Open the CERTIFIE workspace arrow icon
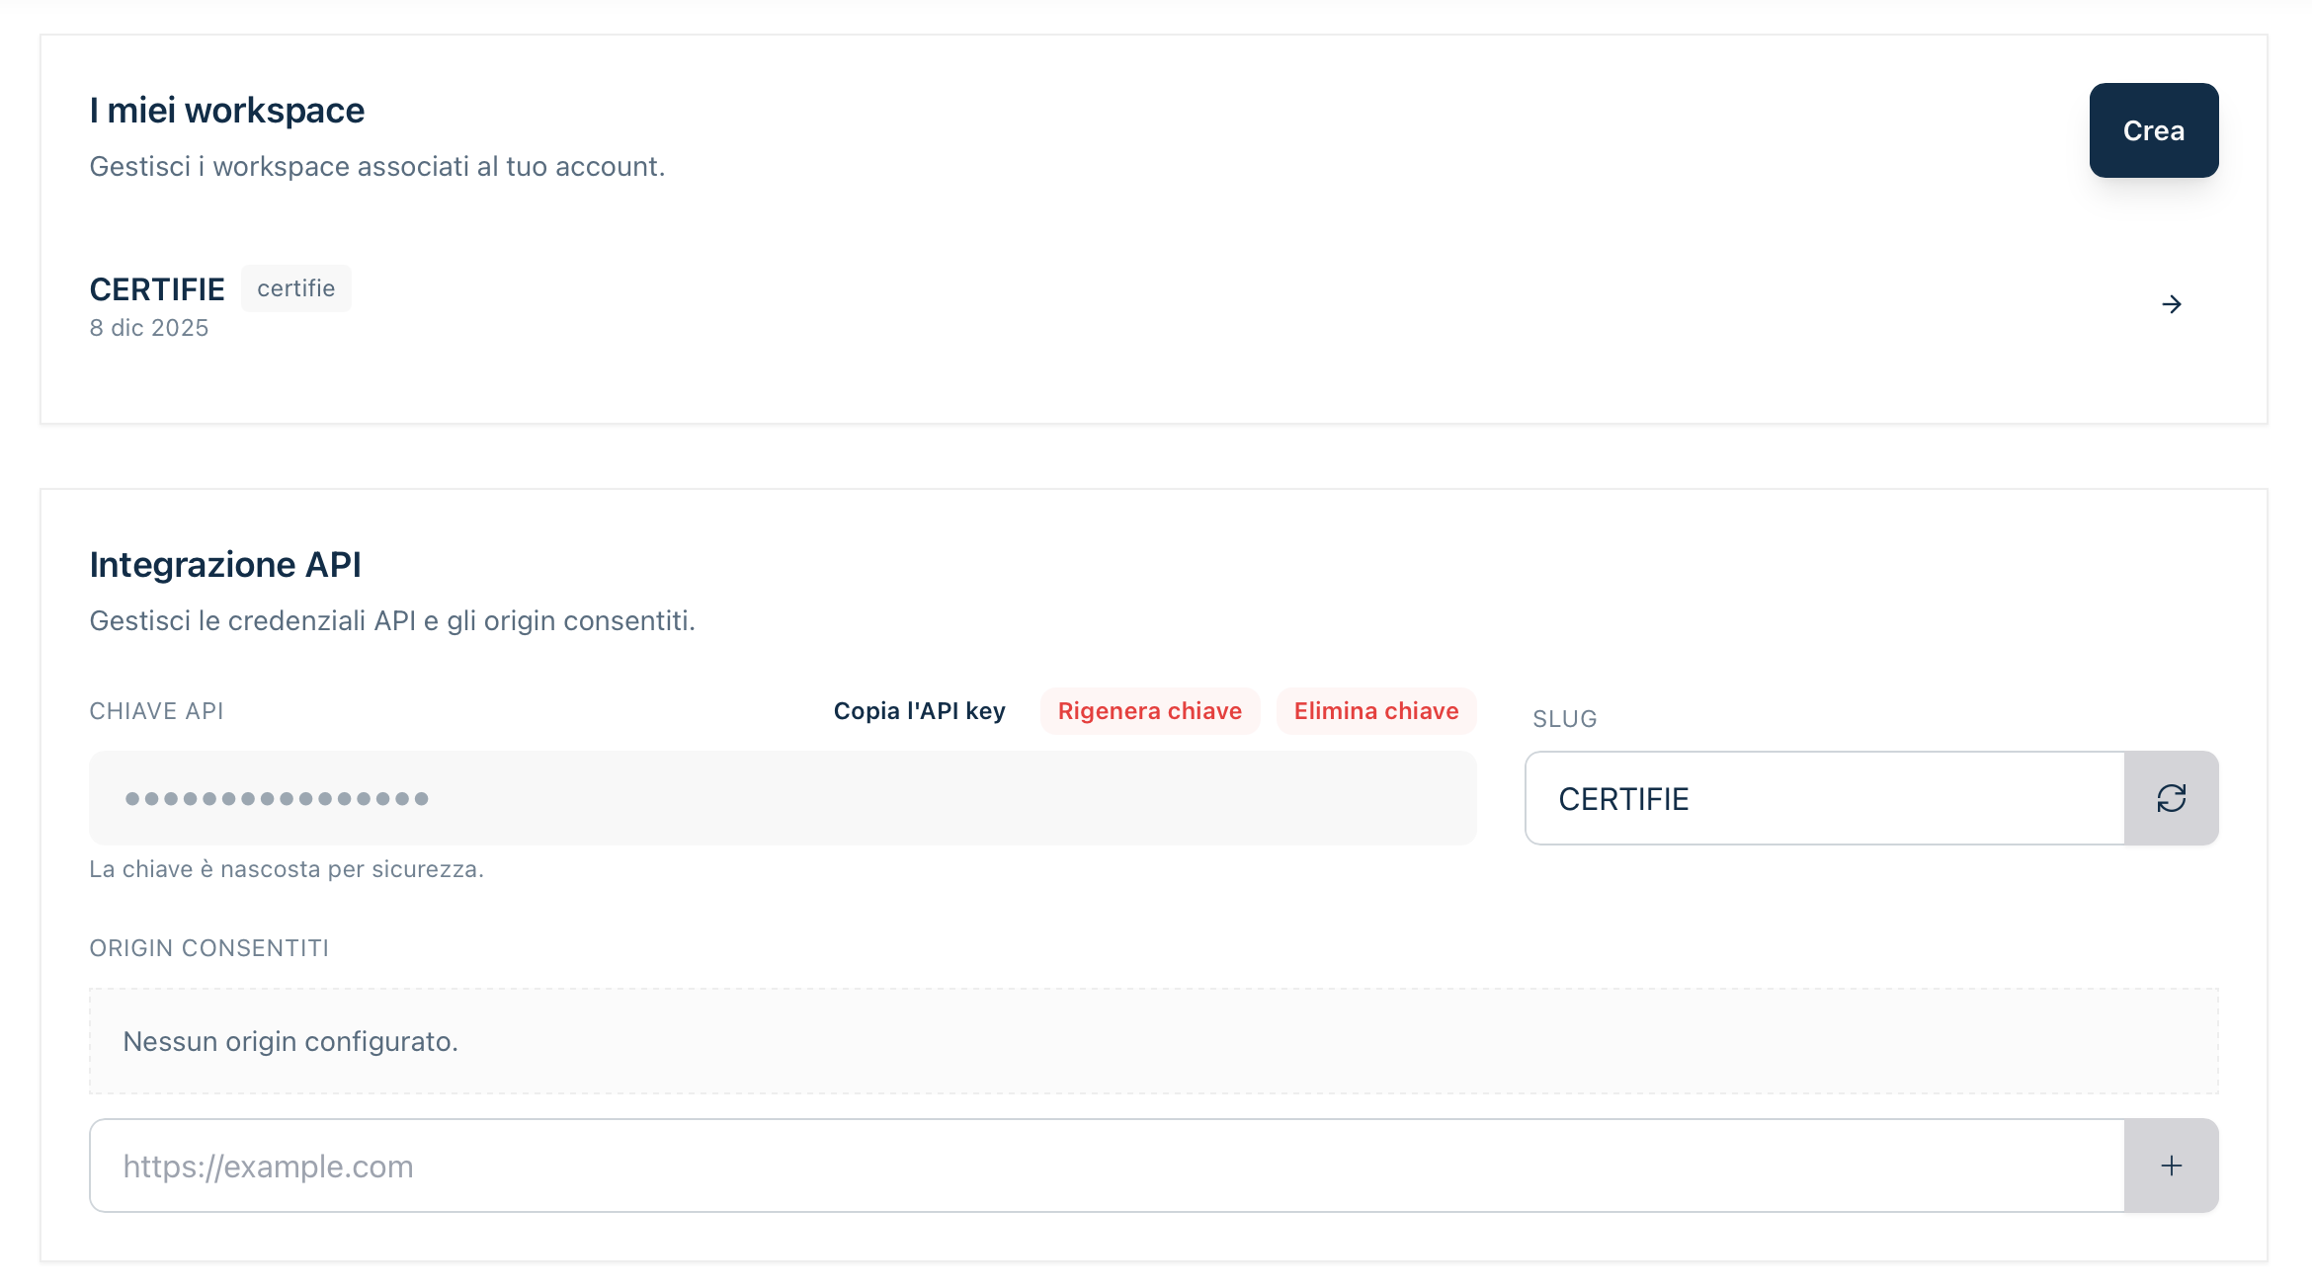2312x1288 pixels. click(x=2171, y=304)
